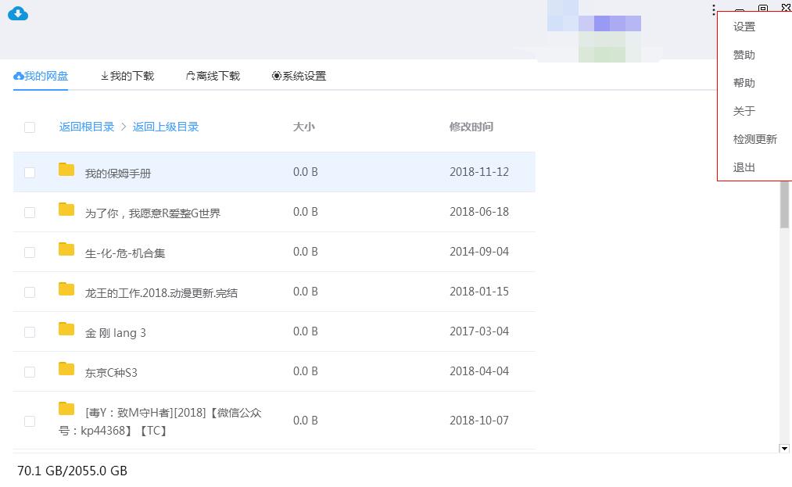
Task: Toggle the select-all checkbox in header
Action: tap(30, 127)
